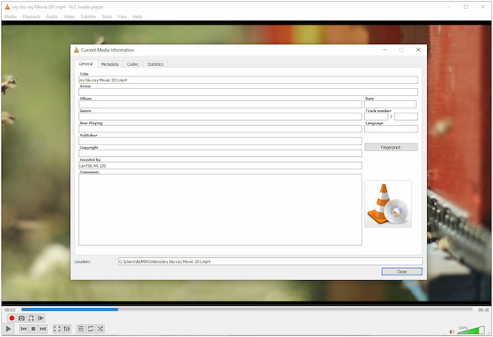Click the Encoded by field
Viewport: 493px width, 337px height.
220,165
